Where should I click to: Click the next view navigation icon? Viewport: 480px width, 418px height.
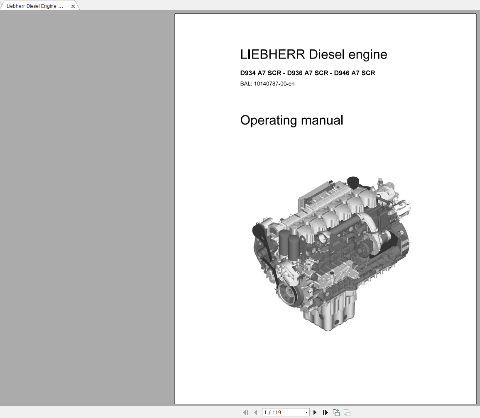coord(347,413)
